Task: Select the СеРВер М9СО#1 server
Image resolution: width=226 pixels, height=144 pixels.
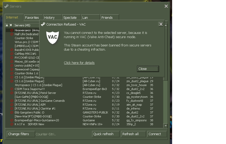Action: [23, 54]
